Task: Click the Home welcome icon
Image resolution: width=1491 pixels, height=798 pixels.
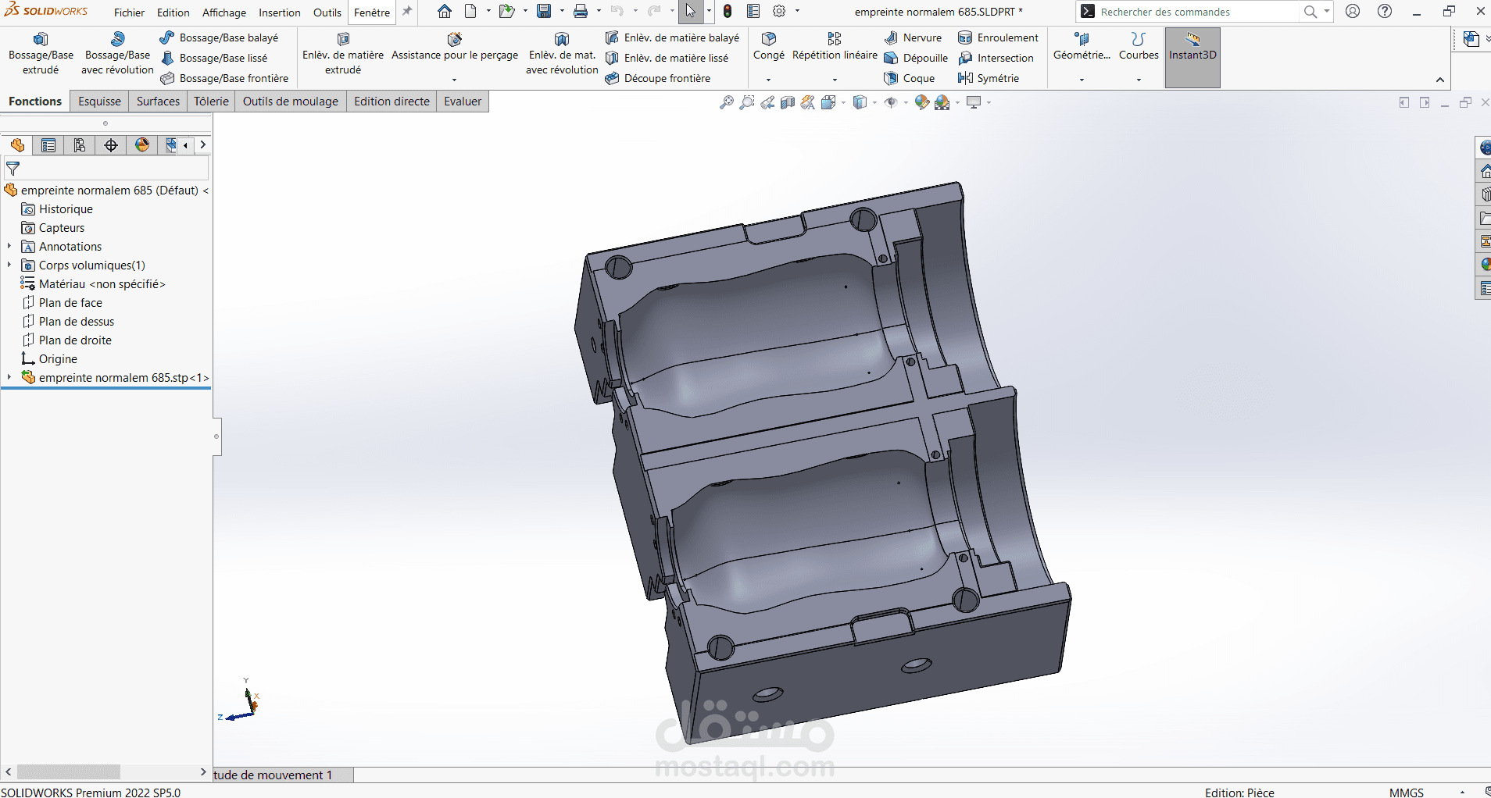Action: pyautogui.click(x=445, y=12)
